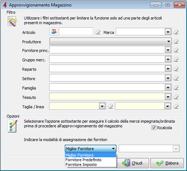This screenshot has height=171, width=187.
Task: Open the first Taglia / linea dropdown
Action: 102,106
